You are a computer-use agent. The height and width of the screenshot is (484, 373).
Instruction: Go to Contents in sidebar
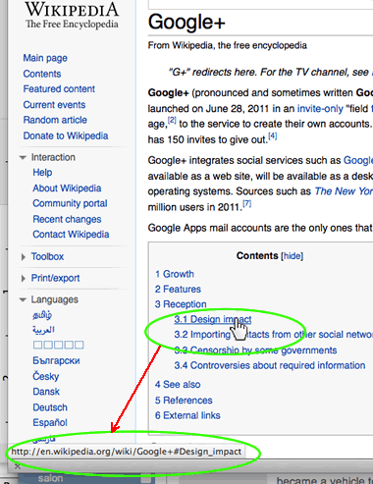coord(42,74)
